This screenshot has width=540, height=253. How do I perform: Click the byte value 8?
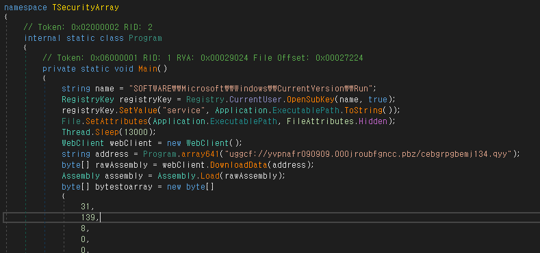pyautogui.click(x=83, y=228)
